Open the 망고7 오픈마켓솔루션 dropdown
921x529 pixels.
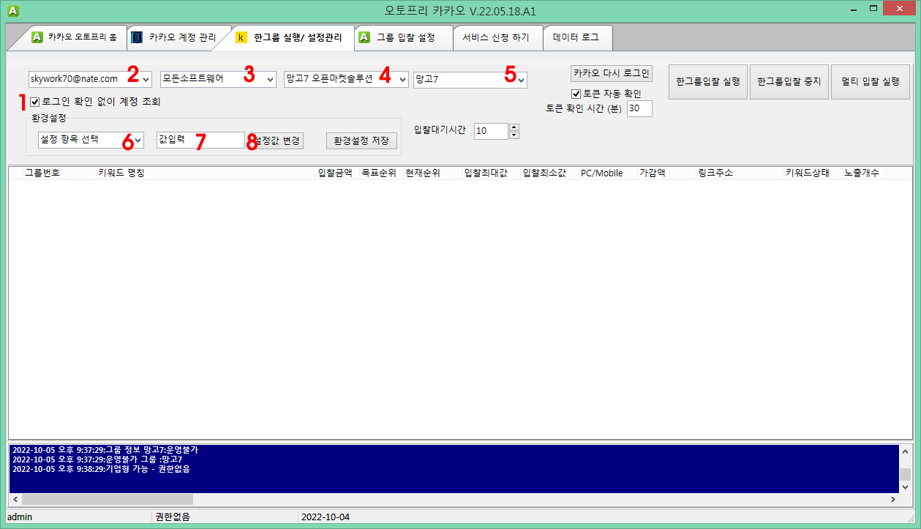coord(402,79)
